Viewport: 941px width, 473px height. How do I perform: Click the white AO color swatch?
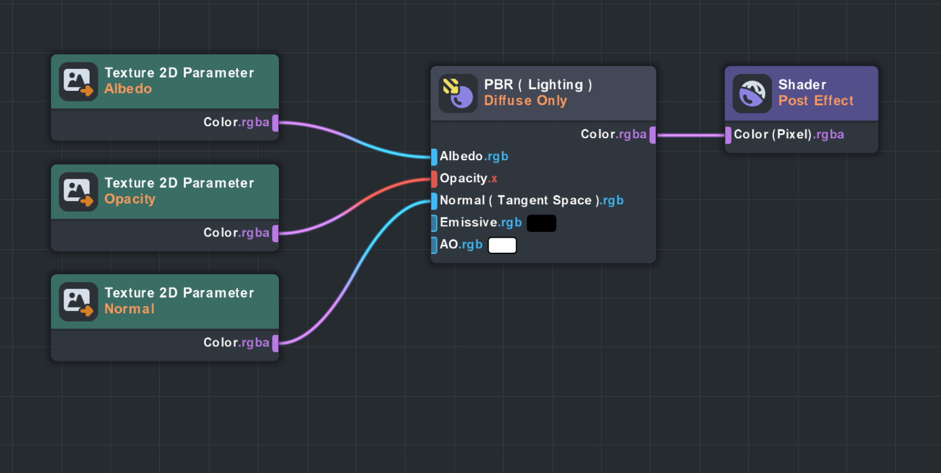click(502, 245)
